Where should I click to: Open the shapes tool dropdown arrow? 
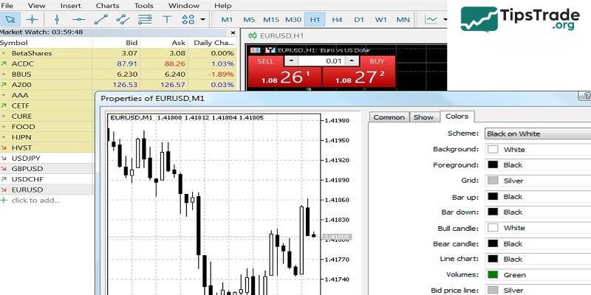point(202,19)
